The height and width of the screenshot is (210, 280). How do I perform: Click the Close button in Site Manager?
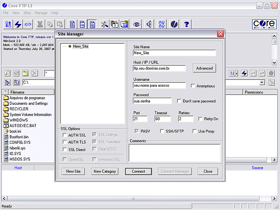tap(208, 171)
